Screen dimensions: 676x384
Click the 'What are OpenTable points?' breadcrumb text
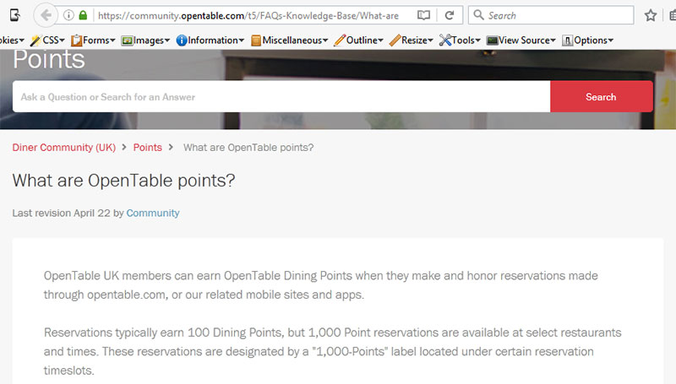pyautogui.click(x=248, y=148)
